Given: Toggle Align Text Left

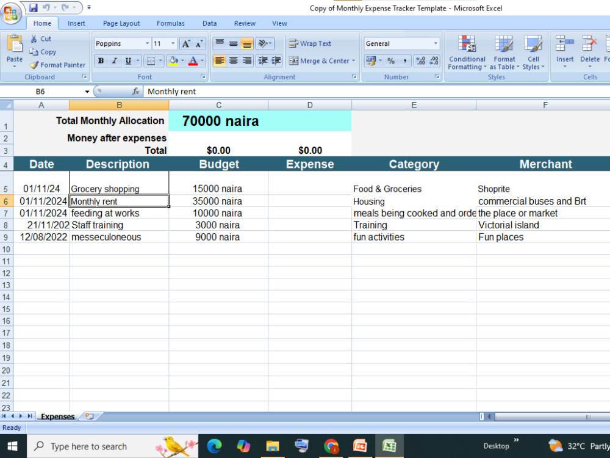Looking at the screenshot, I should [220, 60].
